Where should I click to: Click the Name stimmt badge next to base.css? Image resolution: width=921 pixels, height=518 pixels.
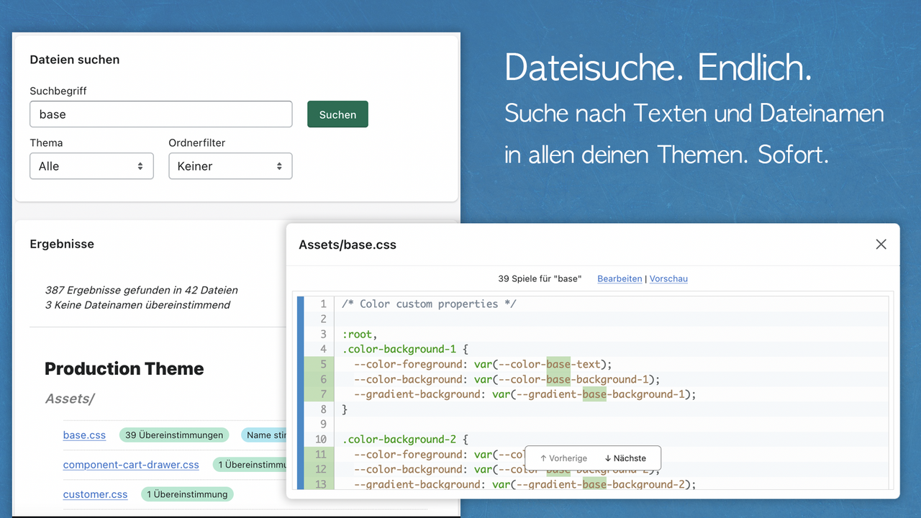pyautogui.click(x=263, y=435)
